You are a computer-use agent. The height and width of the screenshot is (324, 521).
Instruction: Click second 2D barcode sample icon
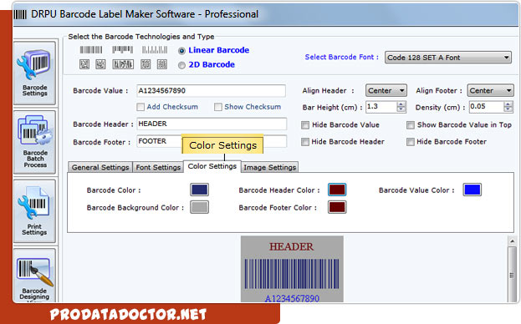coord(100,64)
